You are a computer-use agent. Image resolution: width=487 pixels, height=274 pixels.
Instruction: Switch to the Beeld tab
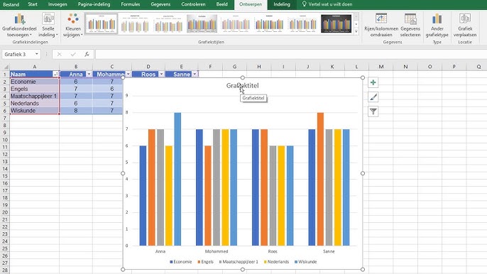pos(221,4)
